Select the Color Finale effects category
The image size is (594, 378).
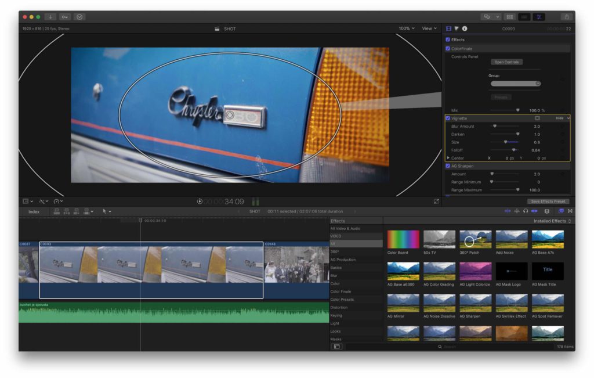coord(341,291)
